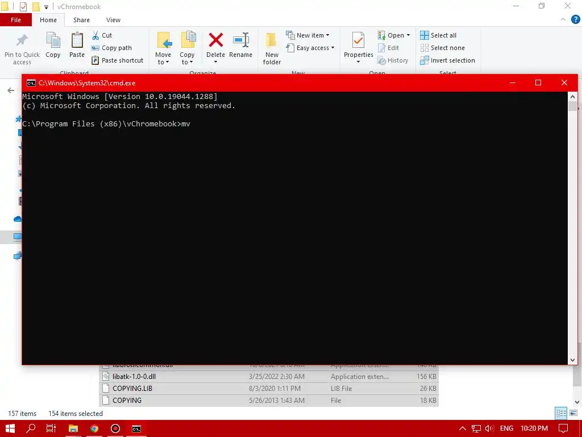Open the New item dropdown
This screenshot has width=582, height=437.
click(307, 35)
